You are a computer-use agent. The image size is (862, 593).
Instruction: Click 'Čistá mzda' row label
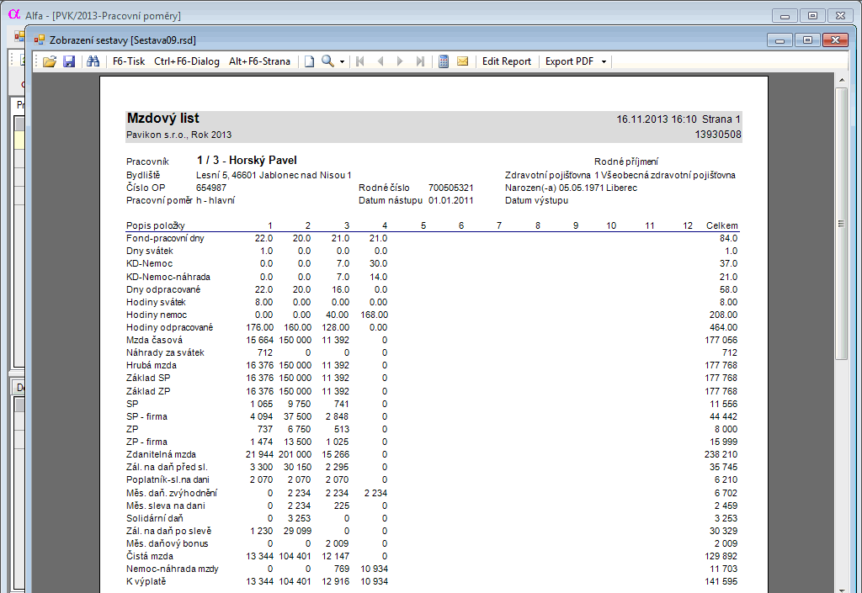(x=150, y=556)
